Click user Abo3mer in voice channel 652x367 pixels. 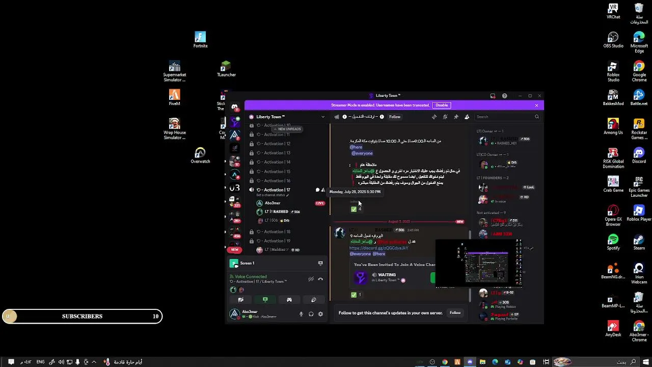click(x=273, y=203)
